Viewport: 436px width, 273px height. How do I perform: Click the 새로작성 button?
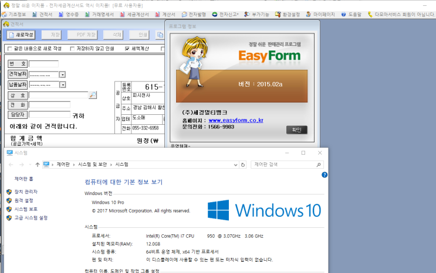click(x=21, y=35)
